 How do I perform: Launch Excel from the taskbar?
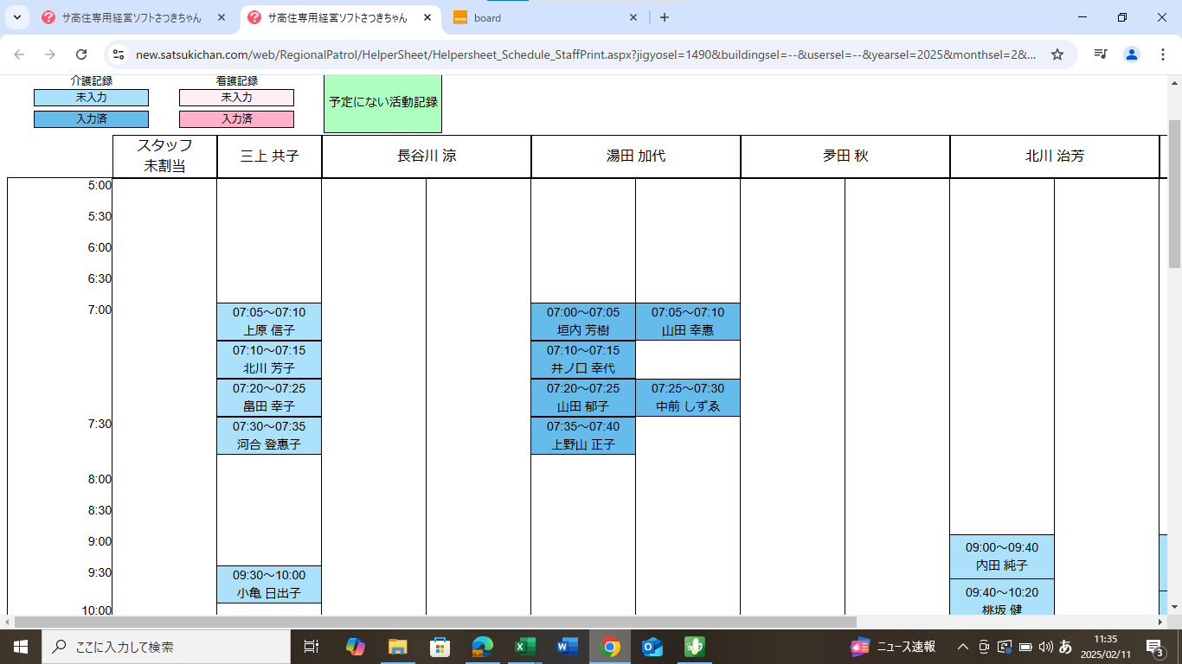pyautogui.click(x=524, y=647)
